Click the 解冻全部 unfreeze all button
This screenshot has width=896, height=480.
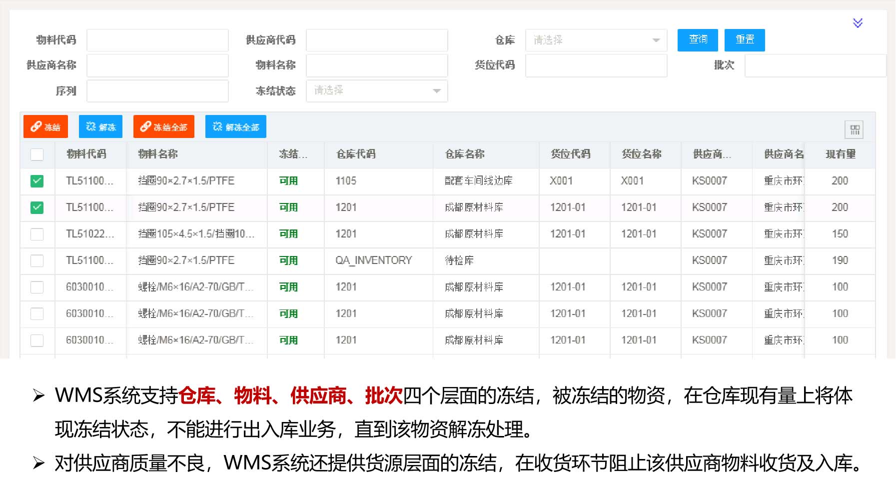click(x=235, y=127)
